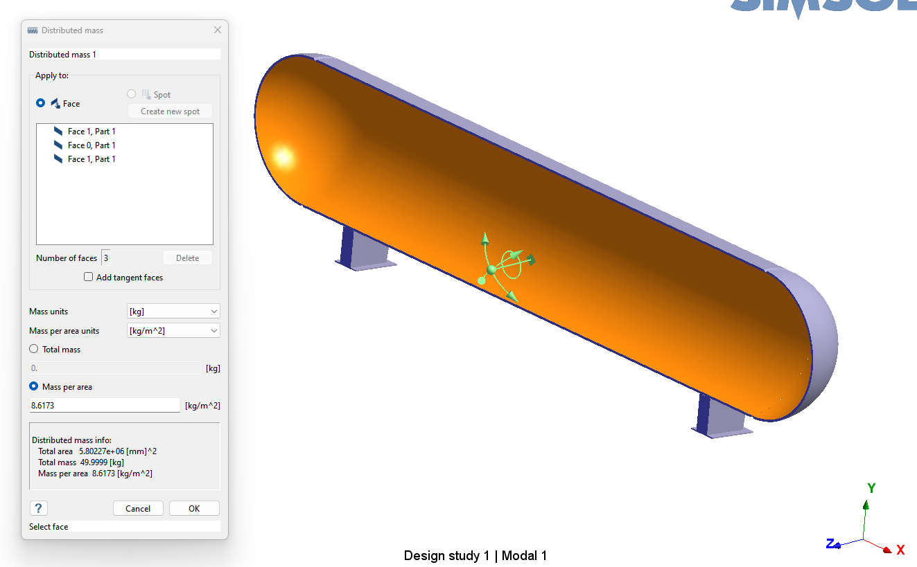This screenshot has width=917, height=567.
Task: Select the Spot radio button
Action: 132,94
